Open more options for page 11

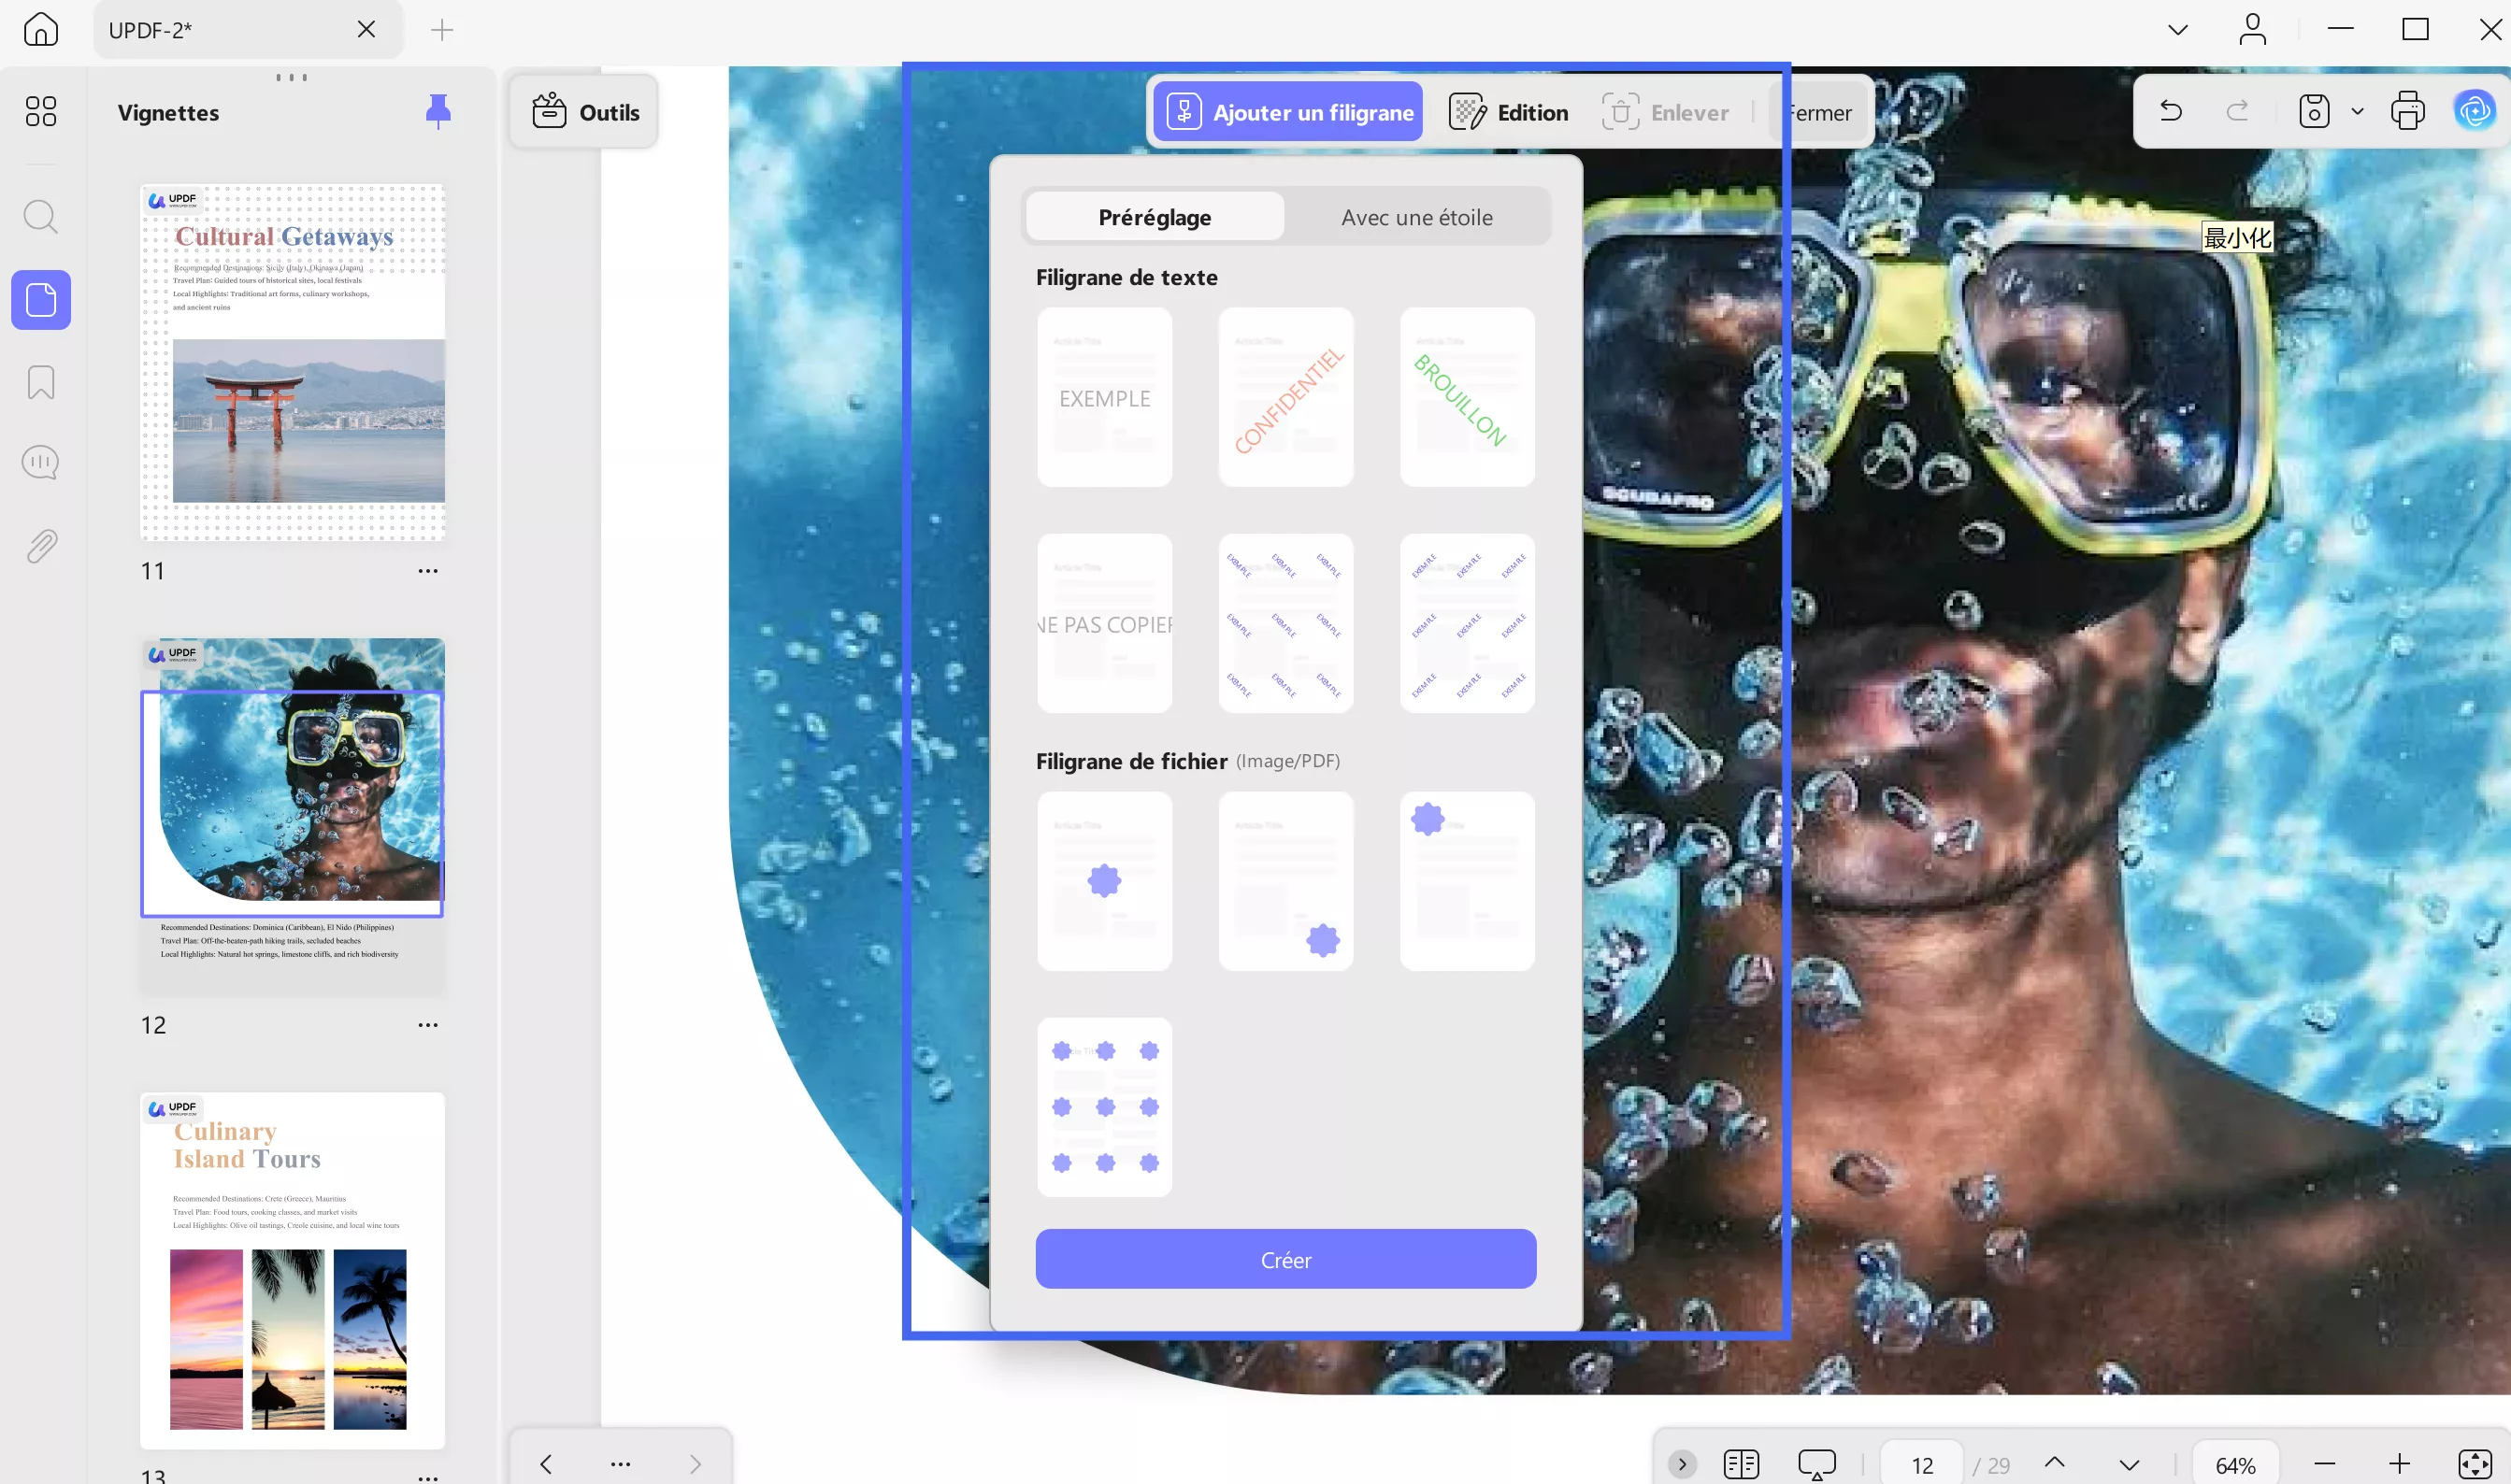tap(428, 571)
